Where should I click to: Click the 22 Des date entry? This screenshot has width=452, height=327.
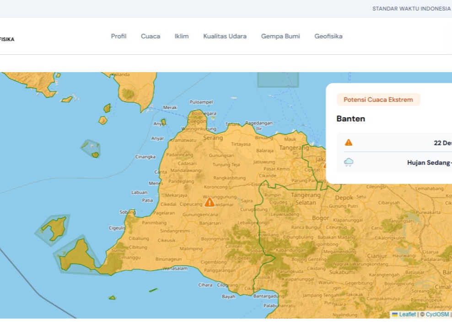(x=442, y=143)
